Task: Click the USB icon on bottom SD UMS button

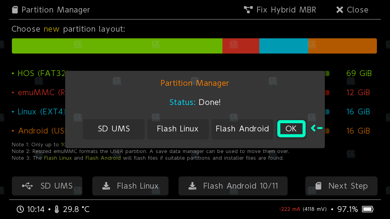Action: click(28, 186)
